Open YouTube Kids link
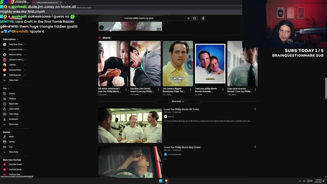The width and height of the screenshot is (327, 184). click(x=15, y=175)
